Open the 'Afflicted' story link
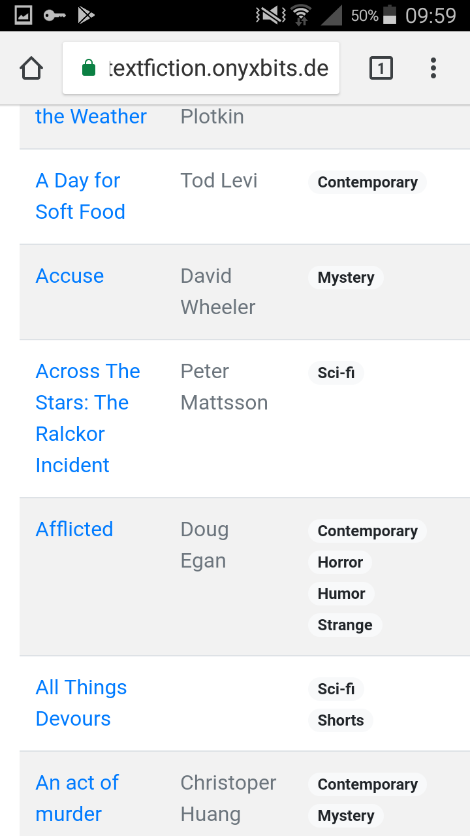Screen dimensions: 470x836 (74, 529)
